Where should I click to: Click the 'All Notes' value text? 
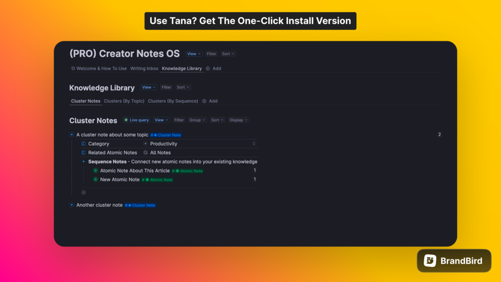(x=161, y=153)
